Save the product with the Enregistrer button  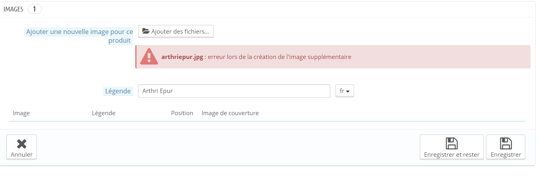point(506,147)
